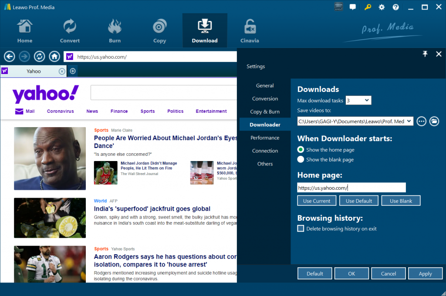Image resolution: width=446 pixels, height=296 pixels.
Task: Click in the Home page URL field
Action: tap(351, 188)
